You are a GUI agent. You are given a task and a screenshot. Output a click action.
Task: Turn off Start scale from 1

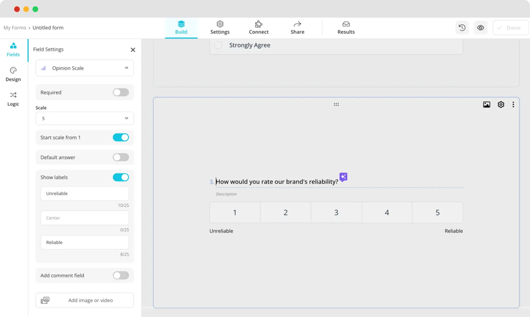(x=121, y=137)
